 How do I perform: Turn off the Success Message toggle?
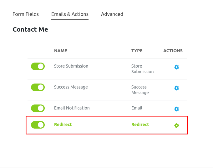(38, 87)
